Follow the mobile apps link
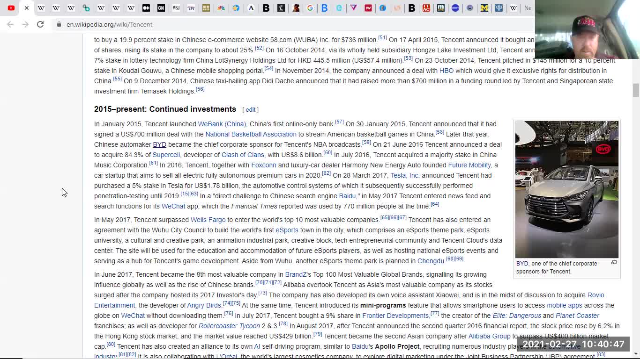 click(x=565, y=305)
